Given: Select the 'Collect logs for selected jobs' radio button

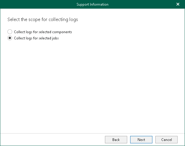Looking at the screenshot, I should click(10, 38).
